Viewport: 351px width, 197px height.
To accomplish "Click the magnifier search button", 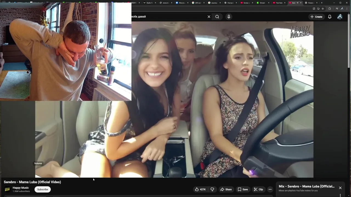I will (x=217, y=17).
